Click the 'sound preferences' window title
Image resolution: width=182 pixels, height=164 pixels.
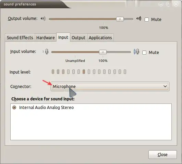coord(20,4)
